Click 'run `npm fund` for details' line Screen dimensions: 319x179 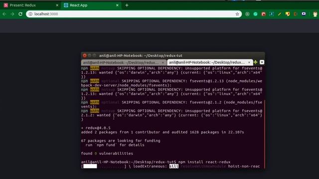click(x=115, y=145)
